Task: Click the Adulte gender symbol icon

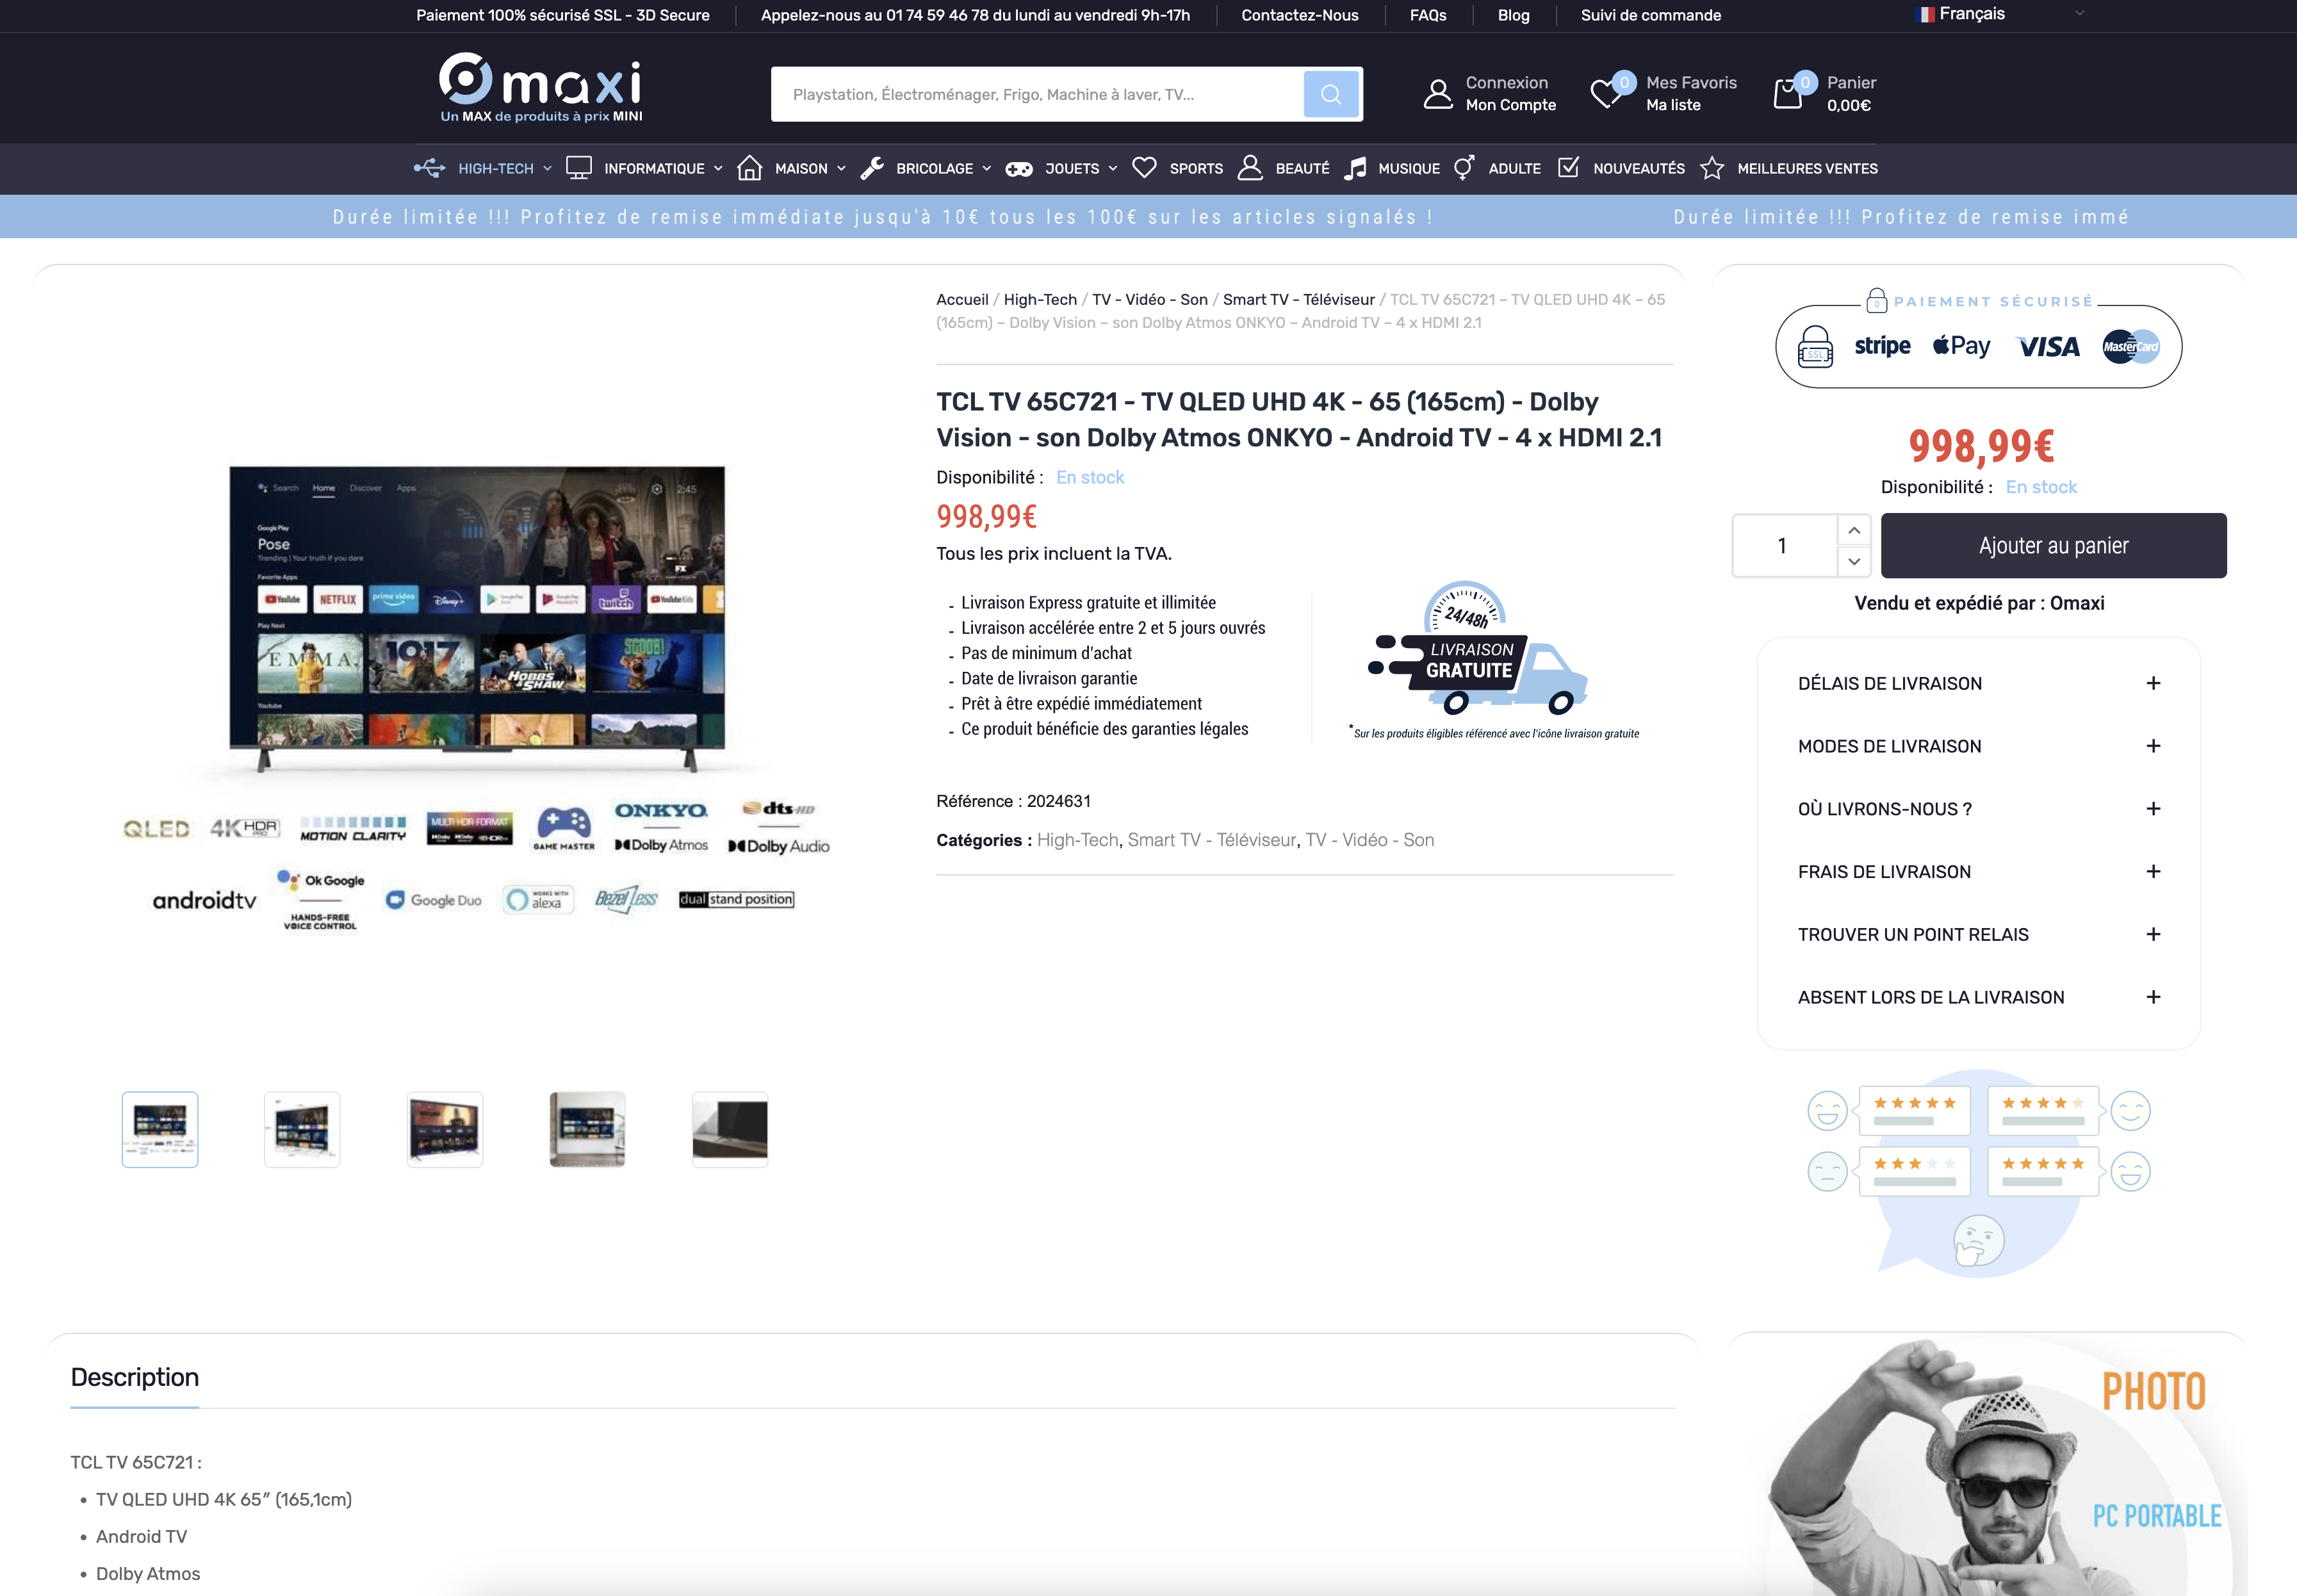Action: 1464,168
